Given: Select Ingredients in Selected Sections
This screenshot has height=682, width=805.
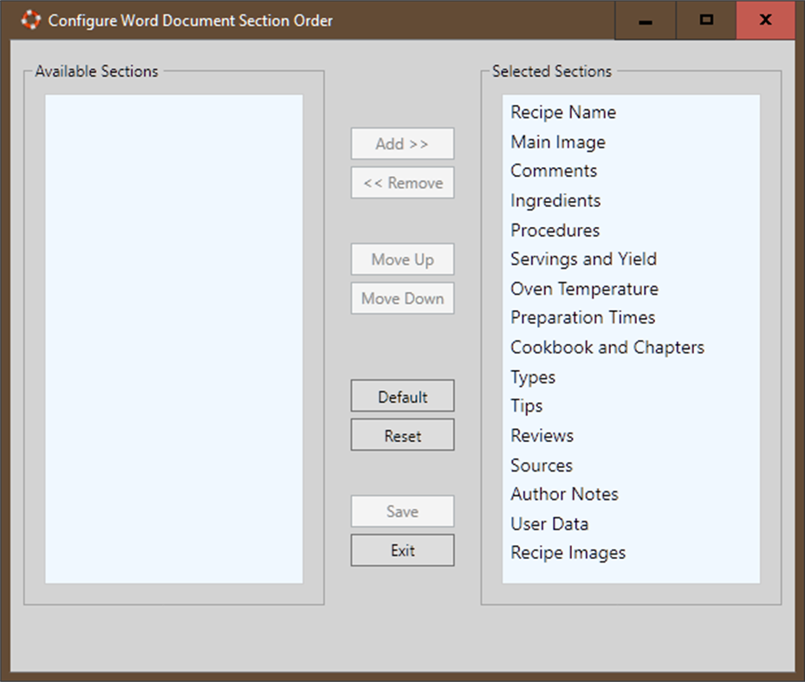Looking at the screenshot, I should [555, 200].
